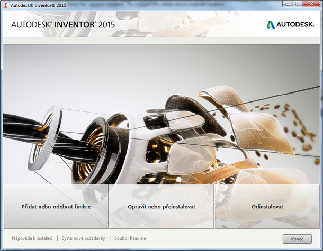
Task: Click the Konec button
Action: coord(297,239)
